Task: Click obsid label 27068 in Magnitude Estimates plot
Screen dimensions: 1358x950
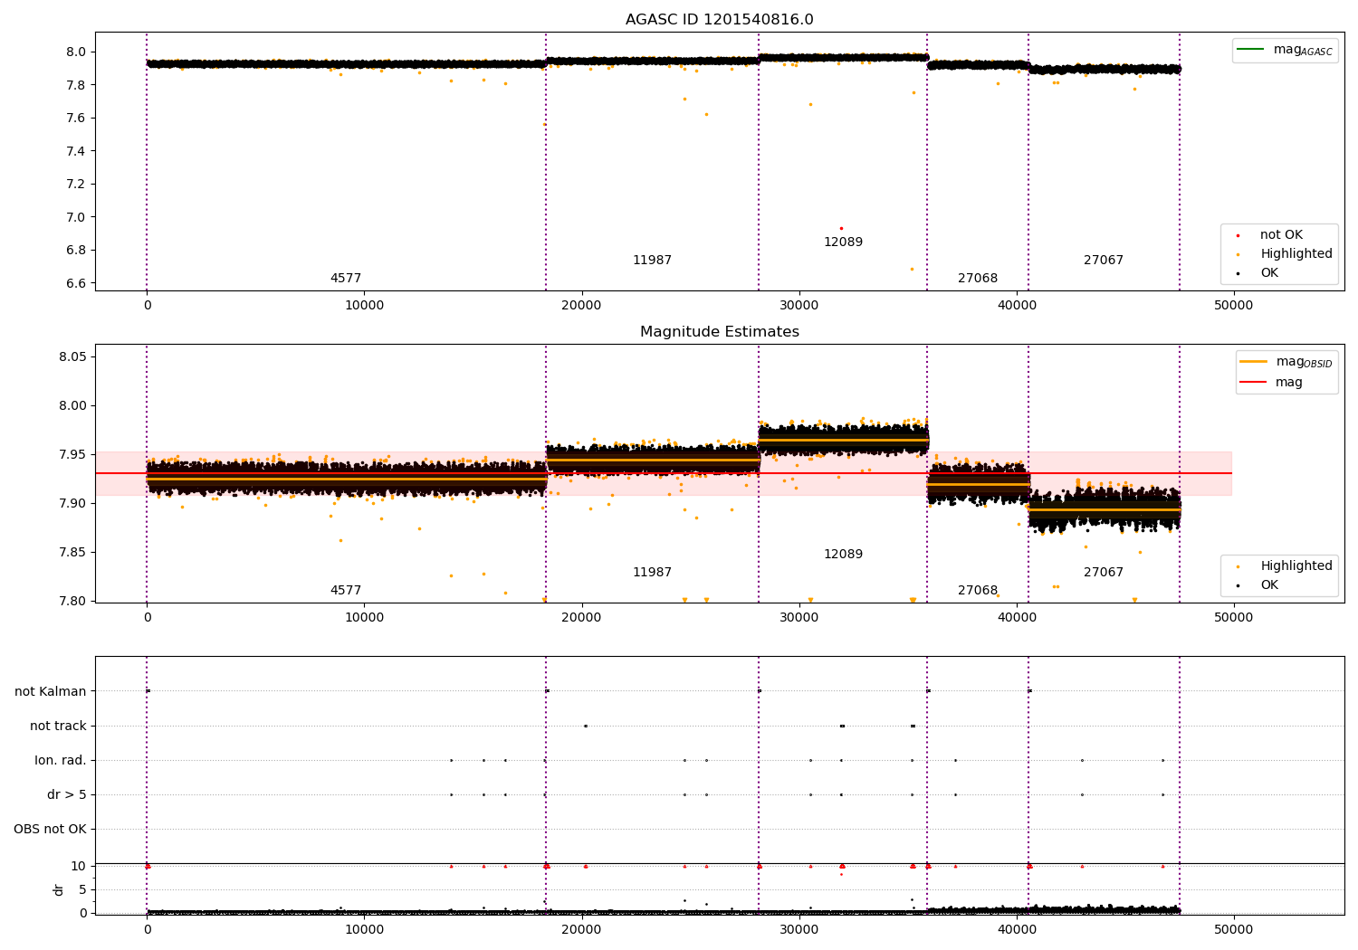Action: click(x=978, y=591)
